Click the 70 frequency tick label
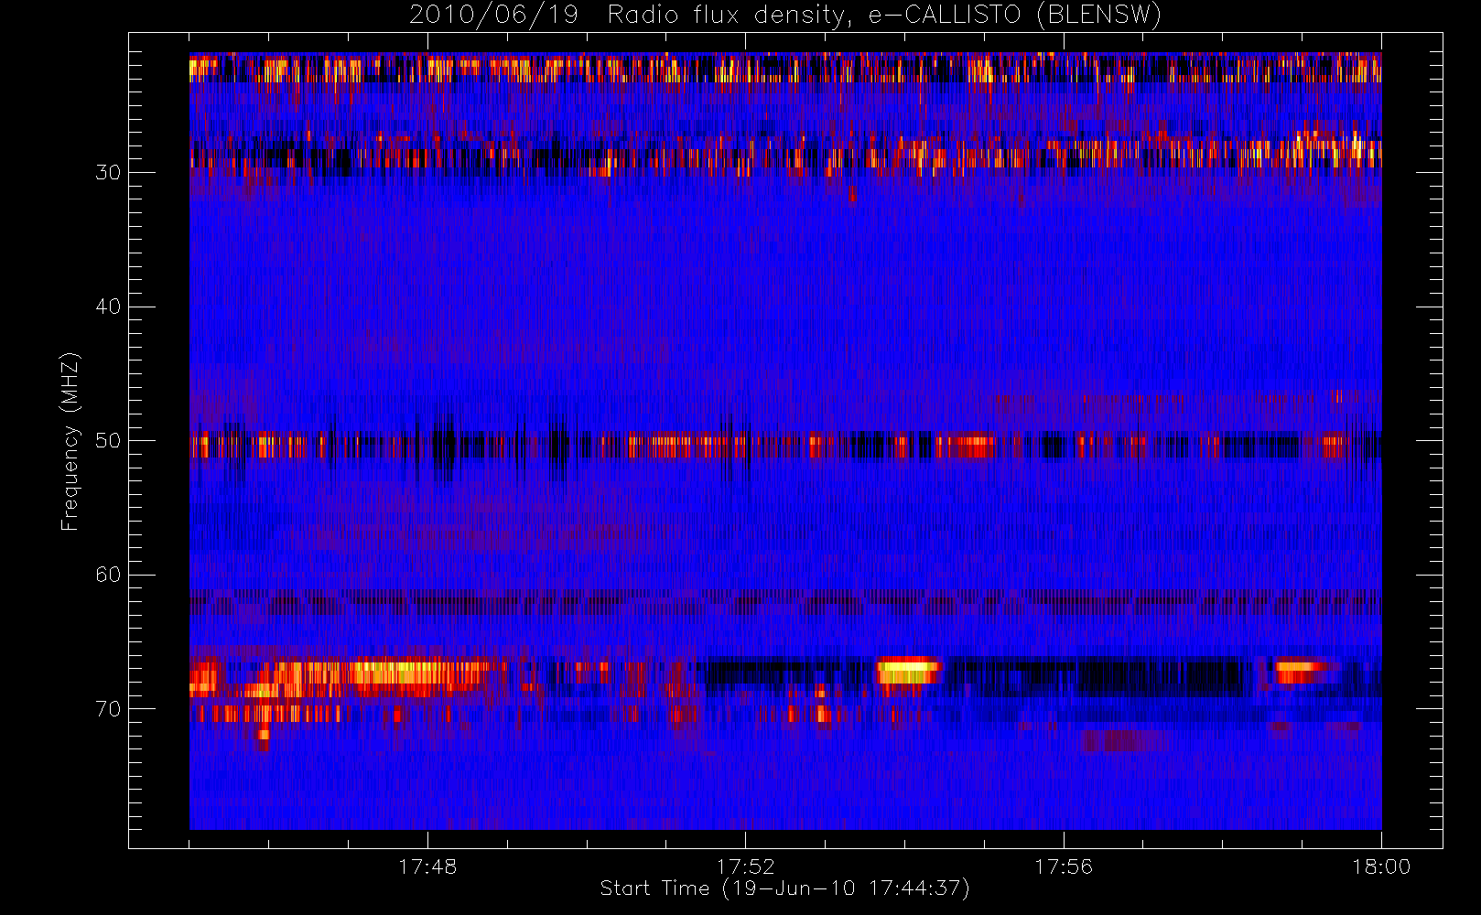This screenshot has height=915, width=1481. [108, 709]
